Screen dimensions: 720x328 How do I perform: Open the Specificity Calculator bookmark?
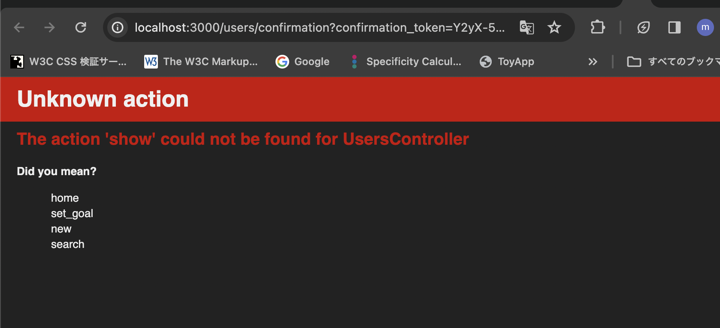[406, 62]
